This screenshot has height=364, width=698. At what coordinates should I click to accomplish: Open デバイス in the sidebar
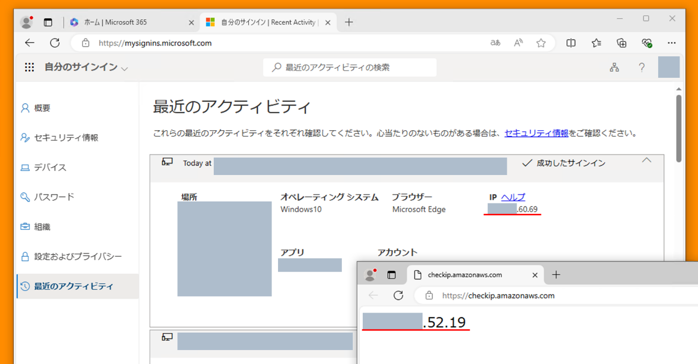point(77,168)
